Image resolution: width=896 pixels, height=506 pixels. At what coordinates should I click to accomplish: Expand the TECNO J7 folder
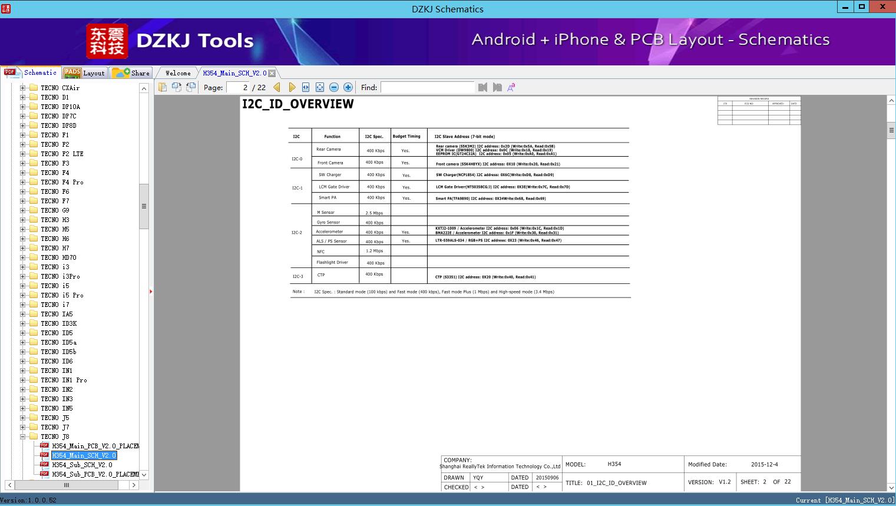click(23, 427)
